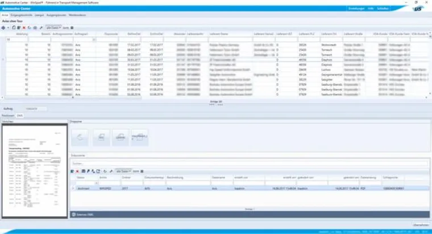The width and height of the screenshot is (432, 234).
Task: Click the wrench settings icon in top toolbar
Action: click(41, 27)
